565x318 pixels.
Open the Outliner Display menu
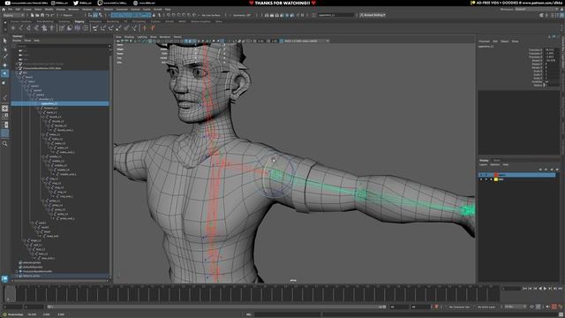17,41
